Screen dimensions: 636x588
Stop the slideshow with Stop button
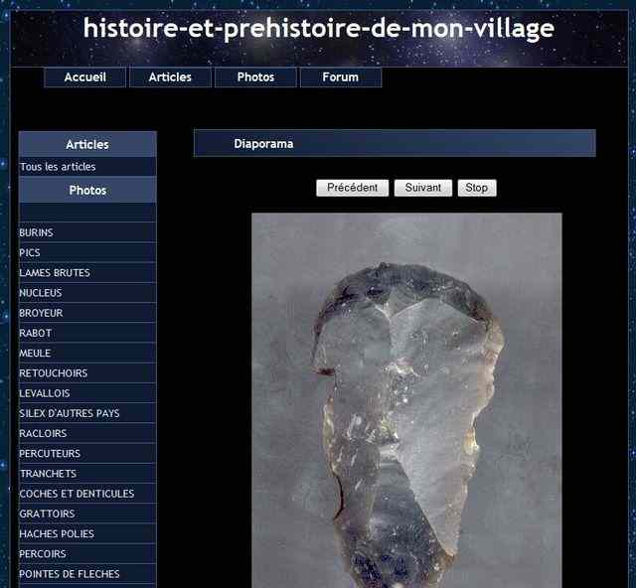coord(477,188)
